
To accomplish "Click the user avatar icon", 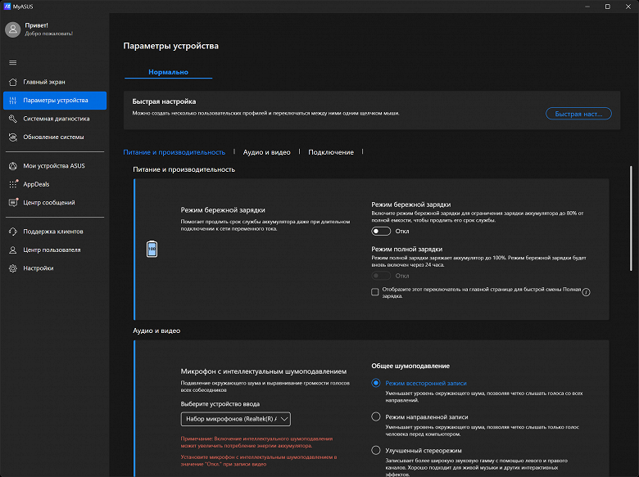I will point(12,29).
